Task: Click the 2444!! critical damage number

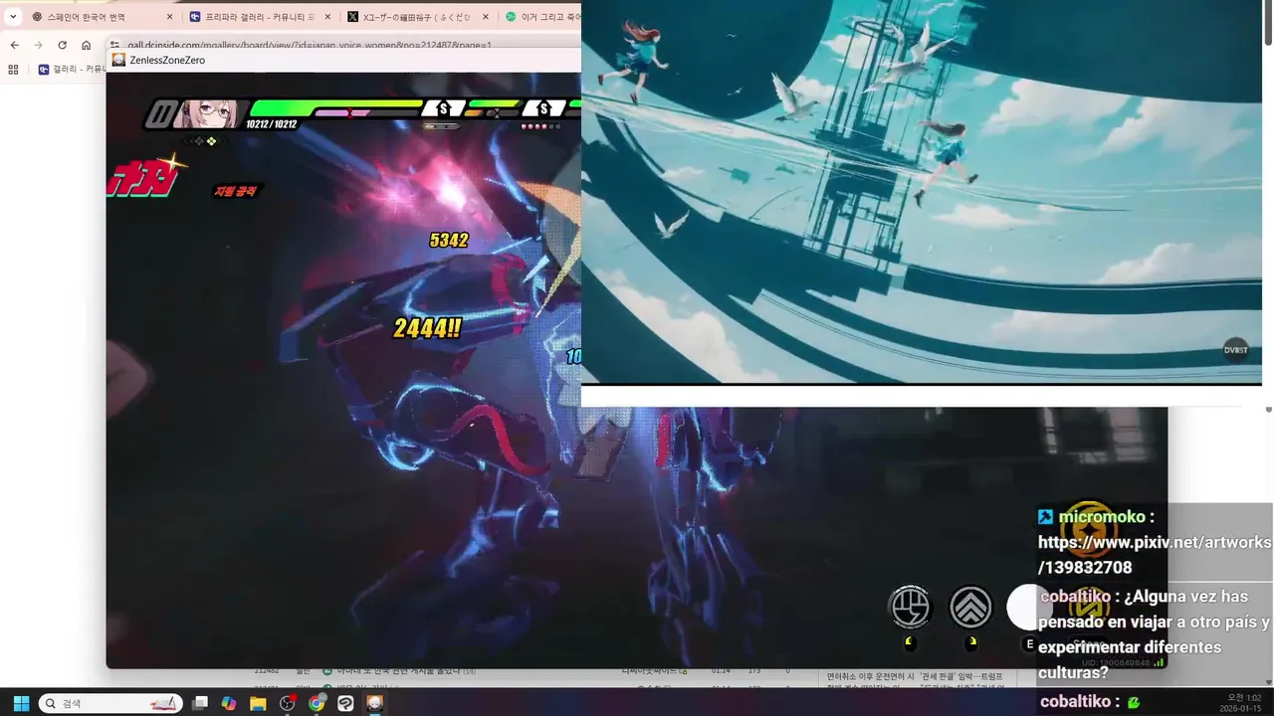Action: pyautogui.click(x=427, y=327)
